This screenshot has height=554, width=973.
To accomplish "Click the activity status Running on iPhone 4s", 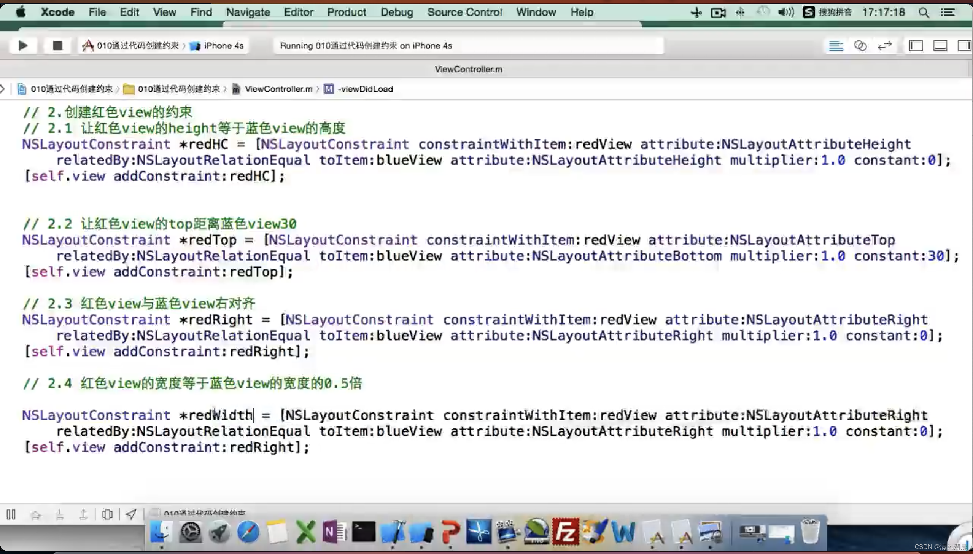I will click(x=469, y=46).
